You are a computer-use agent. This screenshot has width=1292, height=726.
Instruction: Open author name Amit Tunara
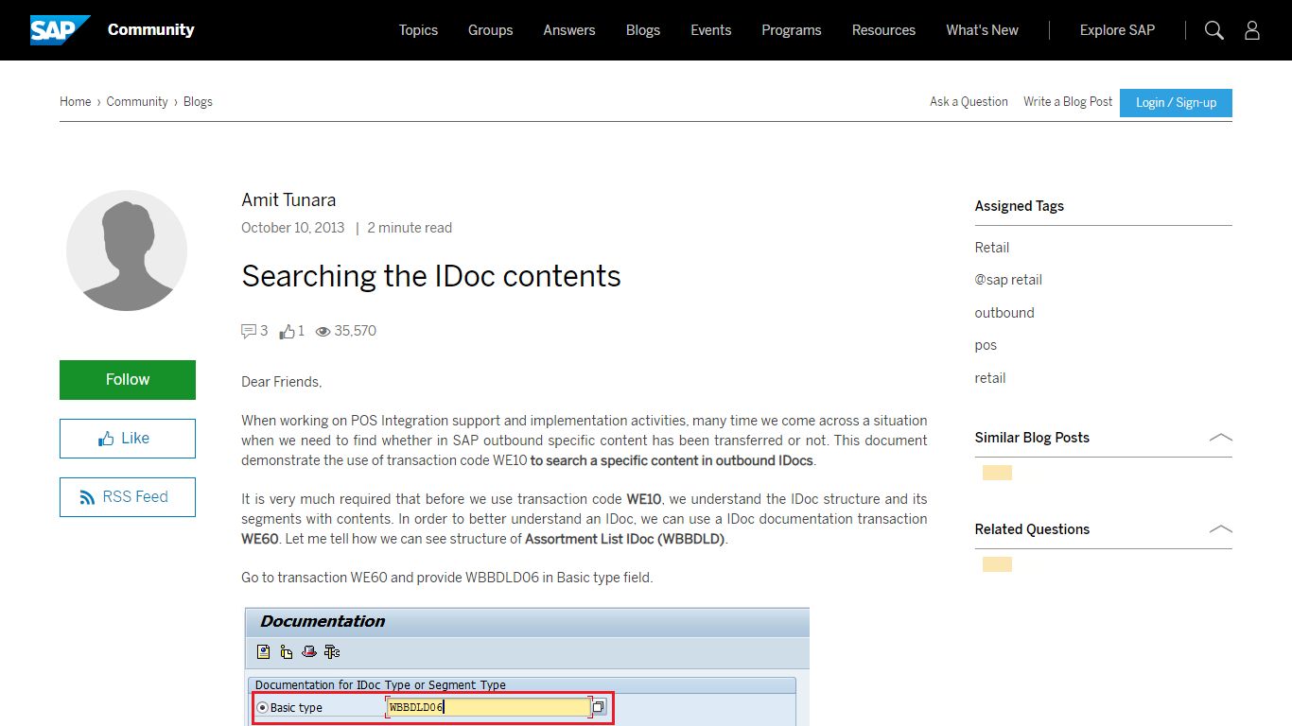click(288, 199)
